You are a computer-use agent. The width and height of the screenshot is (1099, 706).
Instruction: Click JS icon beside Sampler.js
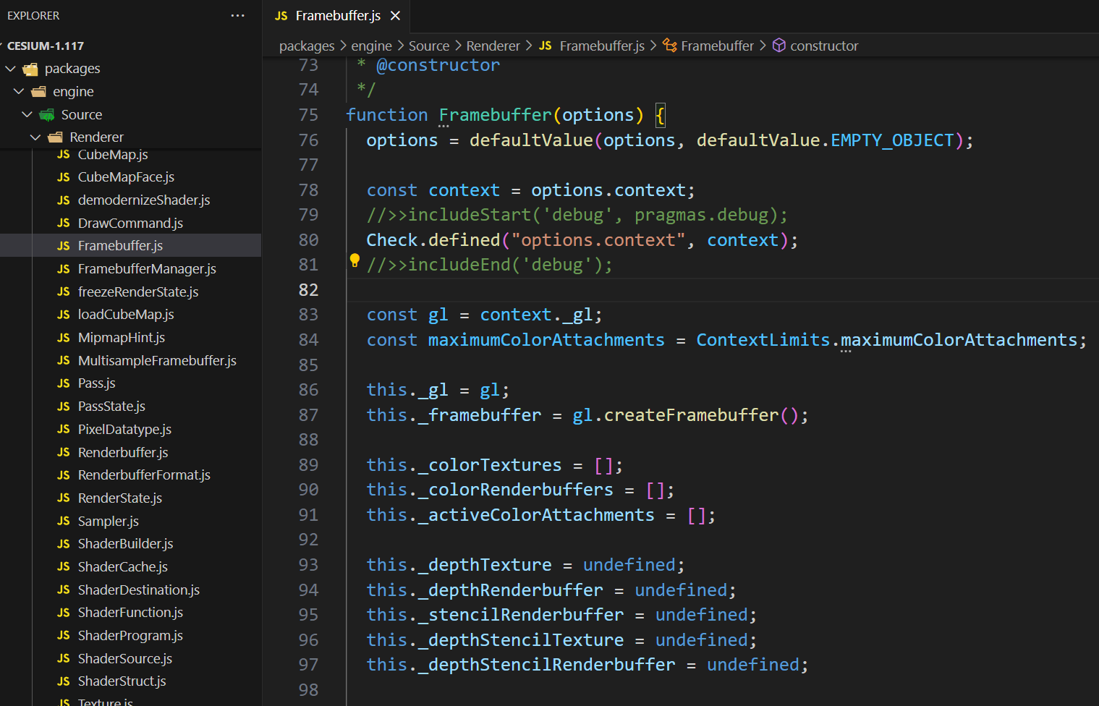[64, 522]
